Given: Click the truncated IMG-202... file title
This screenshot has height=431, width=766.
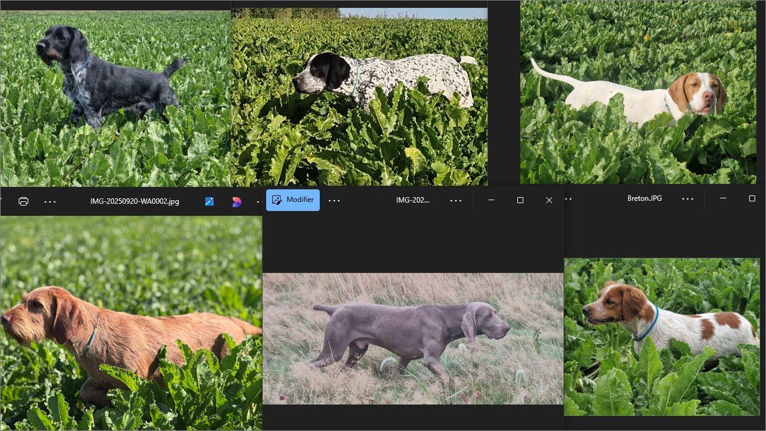Looking at the screenshot, I should coord(413,200).
